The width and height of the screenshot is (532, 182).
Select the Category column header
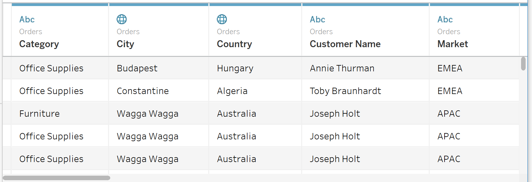pos(39,44)
